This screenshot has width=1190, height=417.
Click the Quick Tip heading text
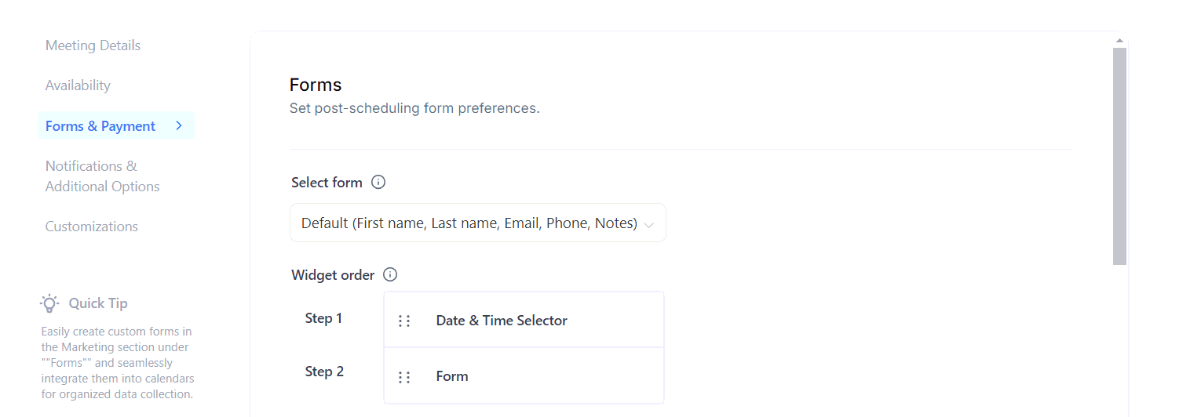[x=98, y=303]
